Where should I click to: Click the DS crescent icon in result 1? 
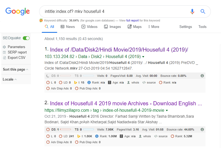(x=48, y=76)
